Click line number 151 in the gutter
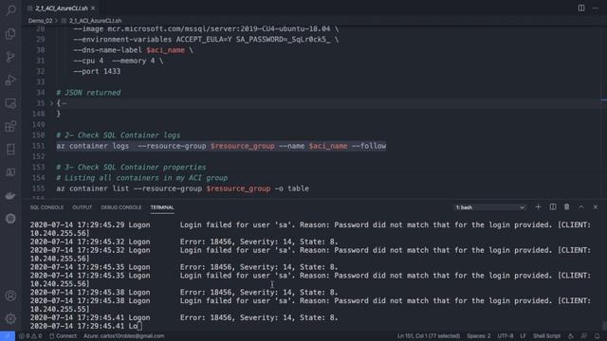Viewport: 607px width, 341px height. [39, 146]
